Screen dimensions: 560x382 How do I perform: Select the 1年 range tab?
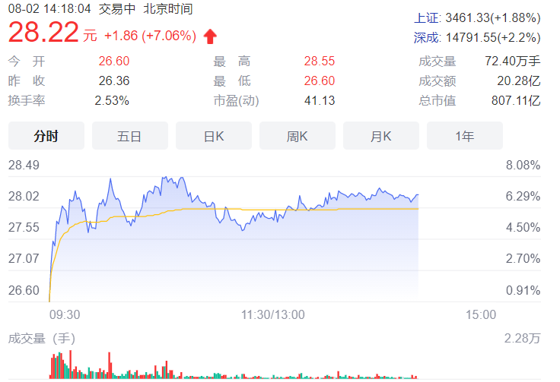(465, 136)
